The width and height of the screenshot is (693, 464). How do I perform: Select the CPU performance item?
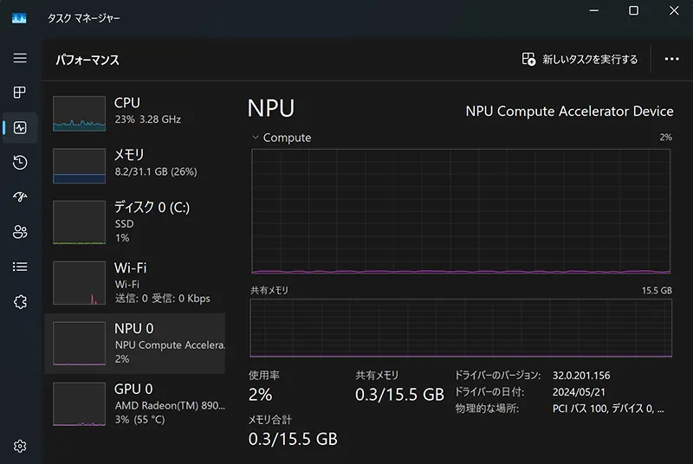point(135,113)
